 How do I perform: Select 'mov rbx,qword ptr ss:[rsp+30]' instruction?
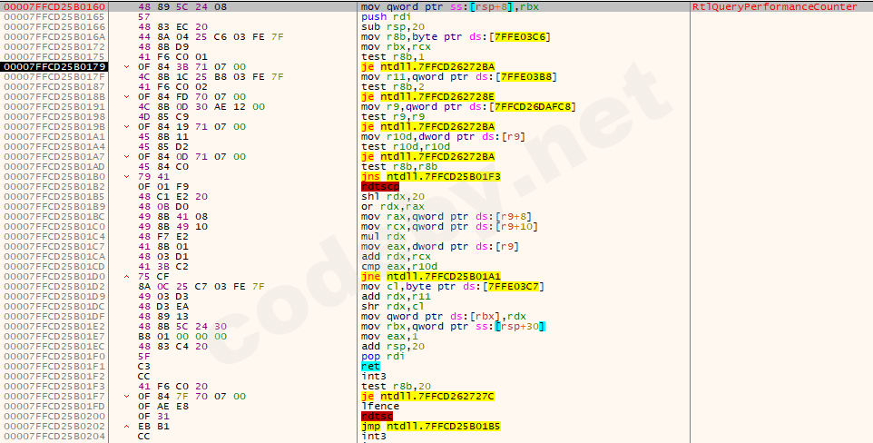[x=453, y=328]
